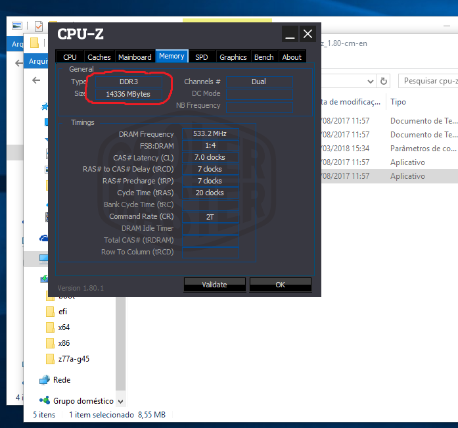
Task: Click the OK button in CPU-Z
Action: [x=281, y=285]
